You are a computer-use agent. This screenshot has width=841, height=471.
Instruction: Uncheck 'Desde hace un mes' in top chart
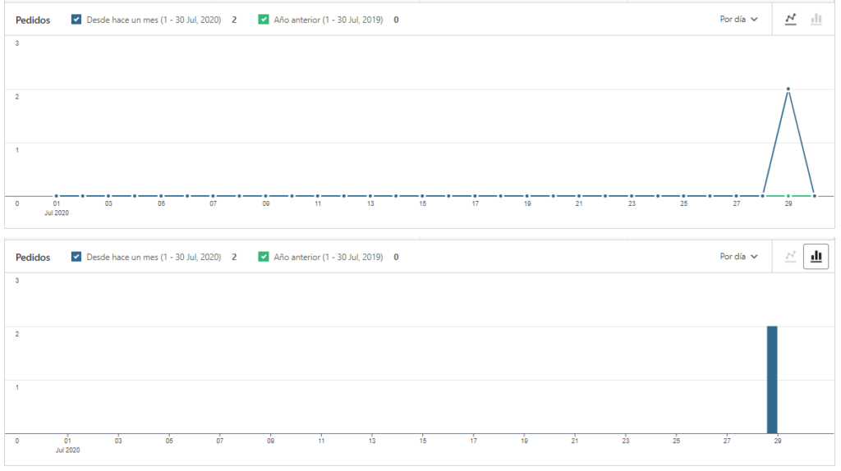(x=76, y=20)
